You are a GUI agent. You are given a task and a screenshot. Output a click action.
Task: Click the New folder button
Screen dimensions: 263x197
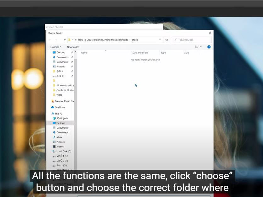pos(73,47)
